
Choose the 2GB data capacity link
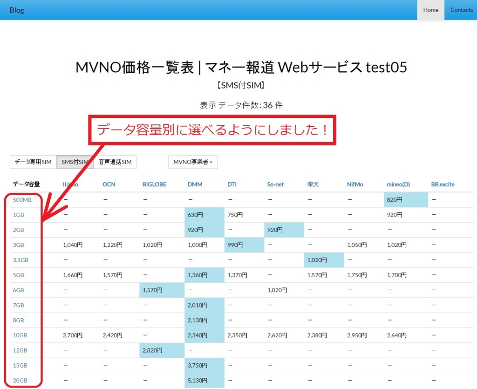(18, 230)
